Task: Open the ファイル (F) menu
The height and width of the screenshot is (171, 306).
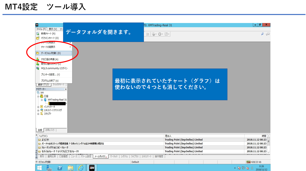Action: coord(41,29)
